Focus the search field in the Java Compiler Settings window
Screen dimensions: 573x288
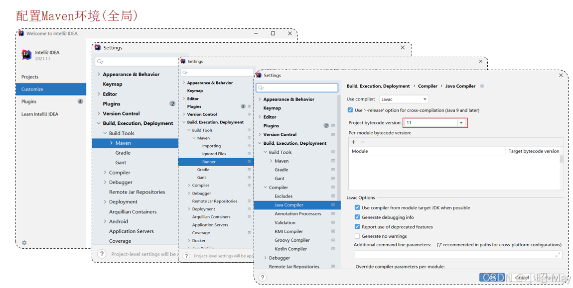click(x=297, y=88)
